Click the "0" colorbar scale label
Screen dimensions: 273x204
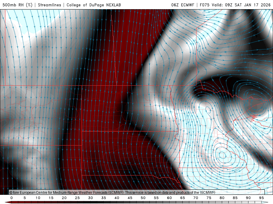coord(12,198)
